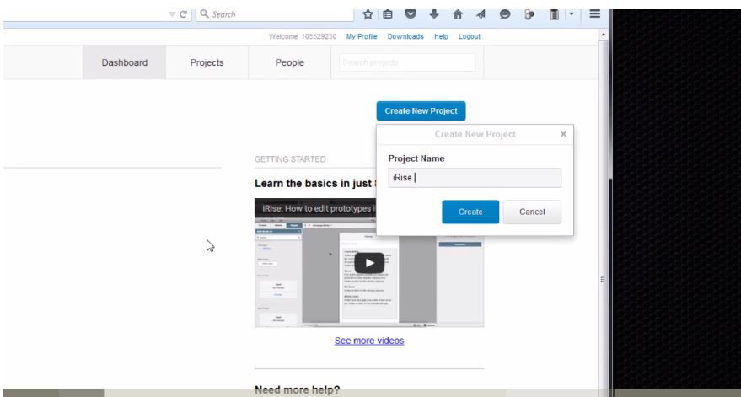Click the spheres extension icon
The height and width of the screenshot is (397, 741).
[x=529, y=14]
